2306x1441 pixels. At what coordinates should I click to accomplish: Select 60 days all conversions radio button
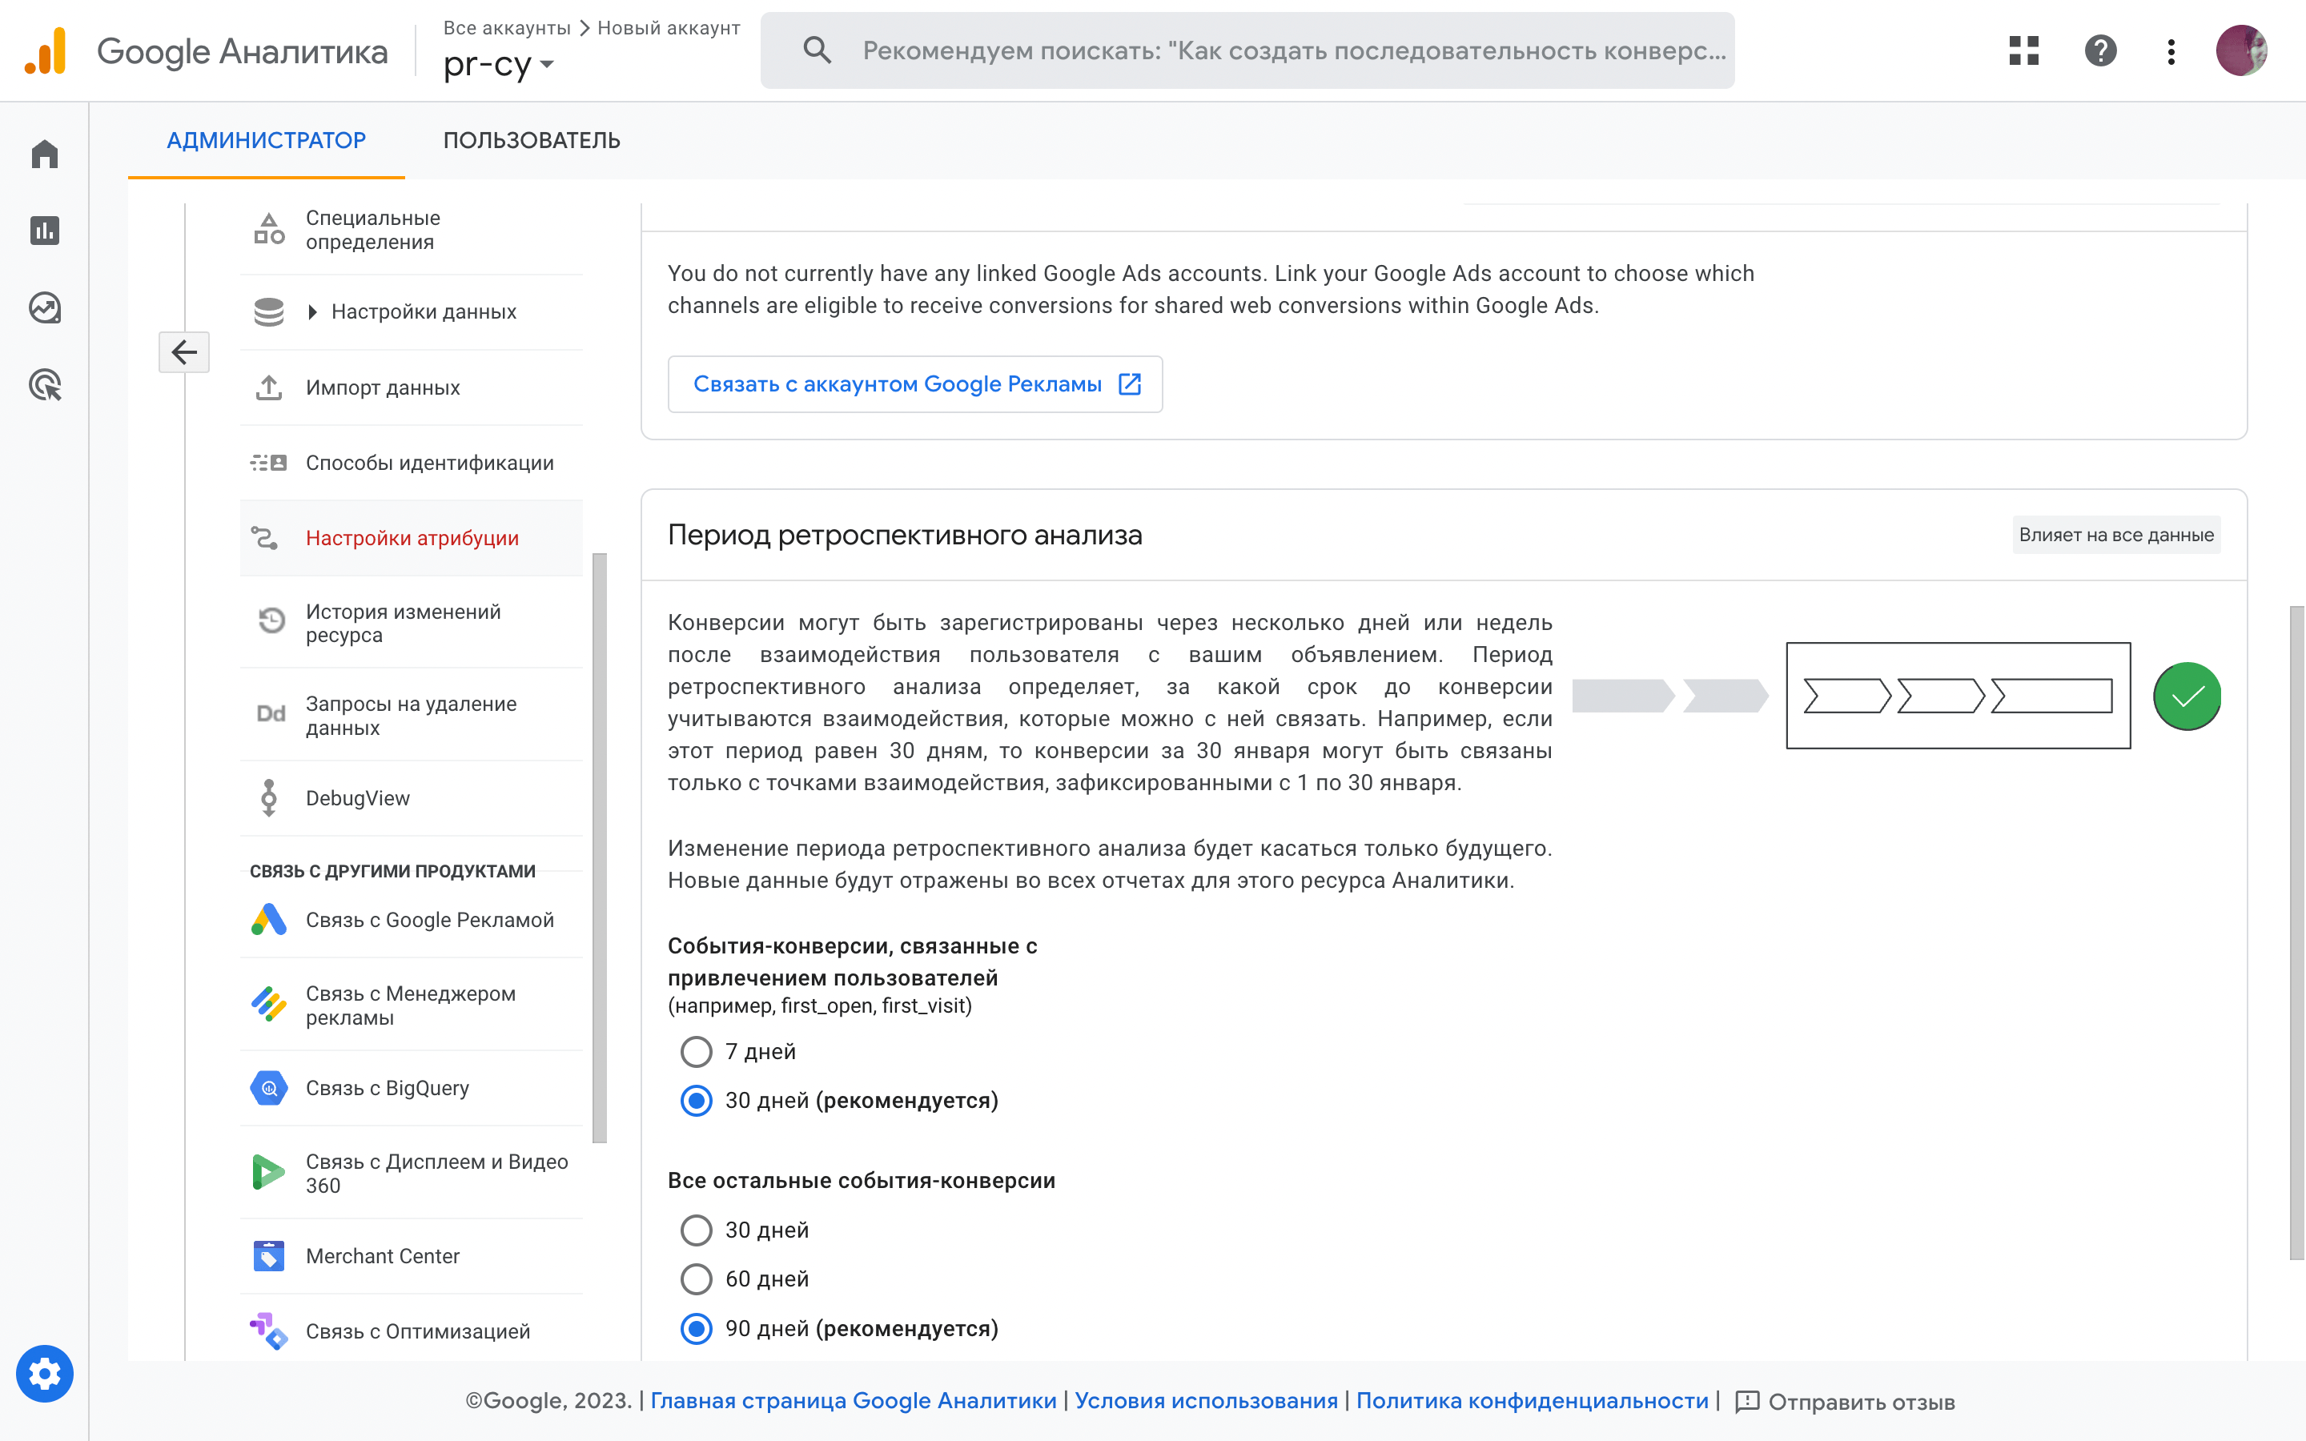click(694, 1278)
